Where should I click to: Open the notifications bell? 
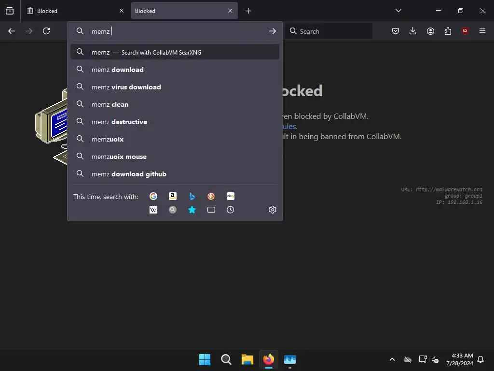[x=480, y=359]
